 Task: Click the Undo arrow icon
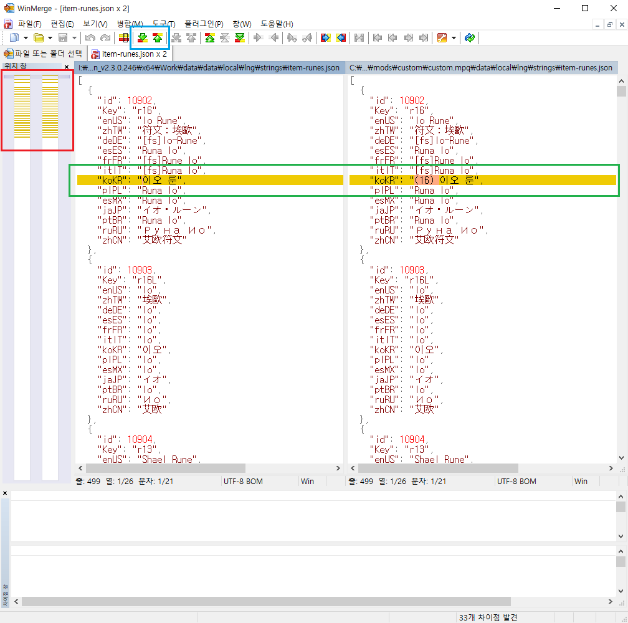tap(90, 37)
